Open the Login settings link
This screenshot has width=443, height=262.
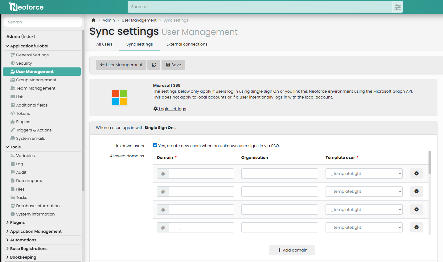172,109
